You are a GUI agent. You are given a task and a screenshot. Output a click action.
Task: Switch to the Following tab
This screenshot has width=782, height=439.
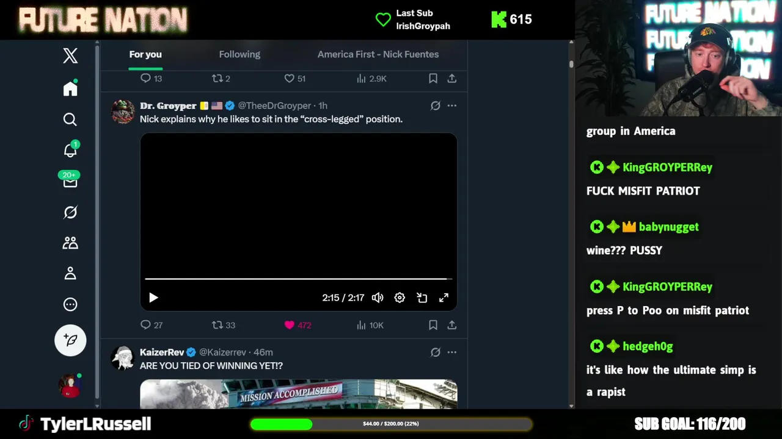tap(239, 54)
